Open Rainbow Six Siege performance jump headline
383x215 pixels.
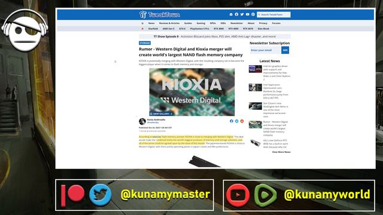pyautogui.click(x=276, y=91)
